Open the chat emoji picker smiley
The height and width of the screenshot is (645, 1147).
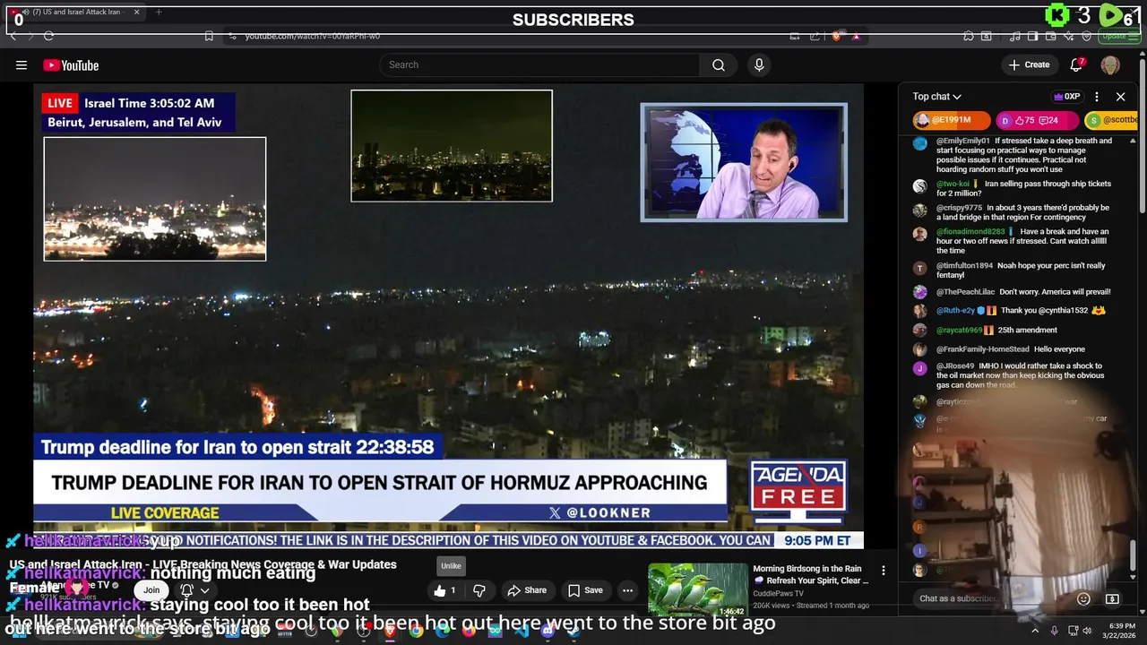click(1083, 598)
